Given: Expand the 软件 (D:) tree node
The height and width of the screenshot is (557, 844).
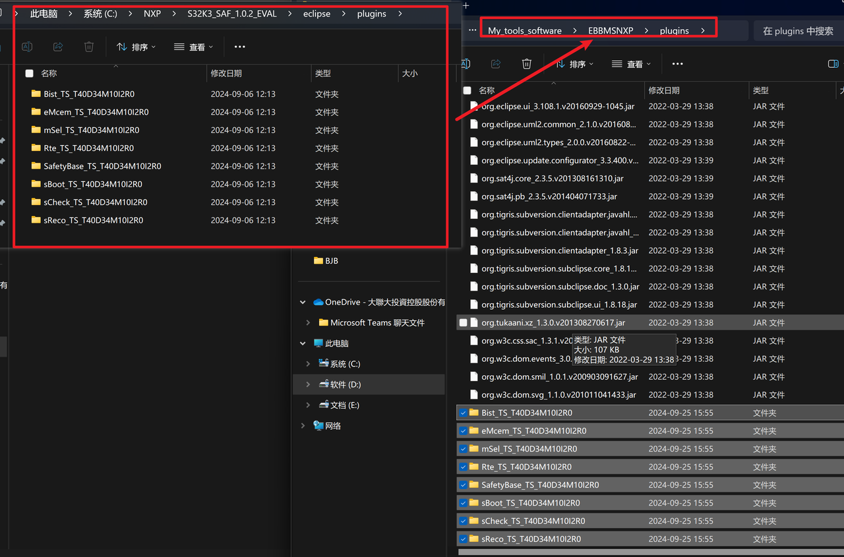Looking at the screenshot, I should 308,384.
